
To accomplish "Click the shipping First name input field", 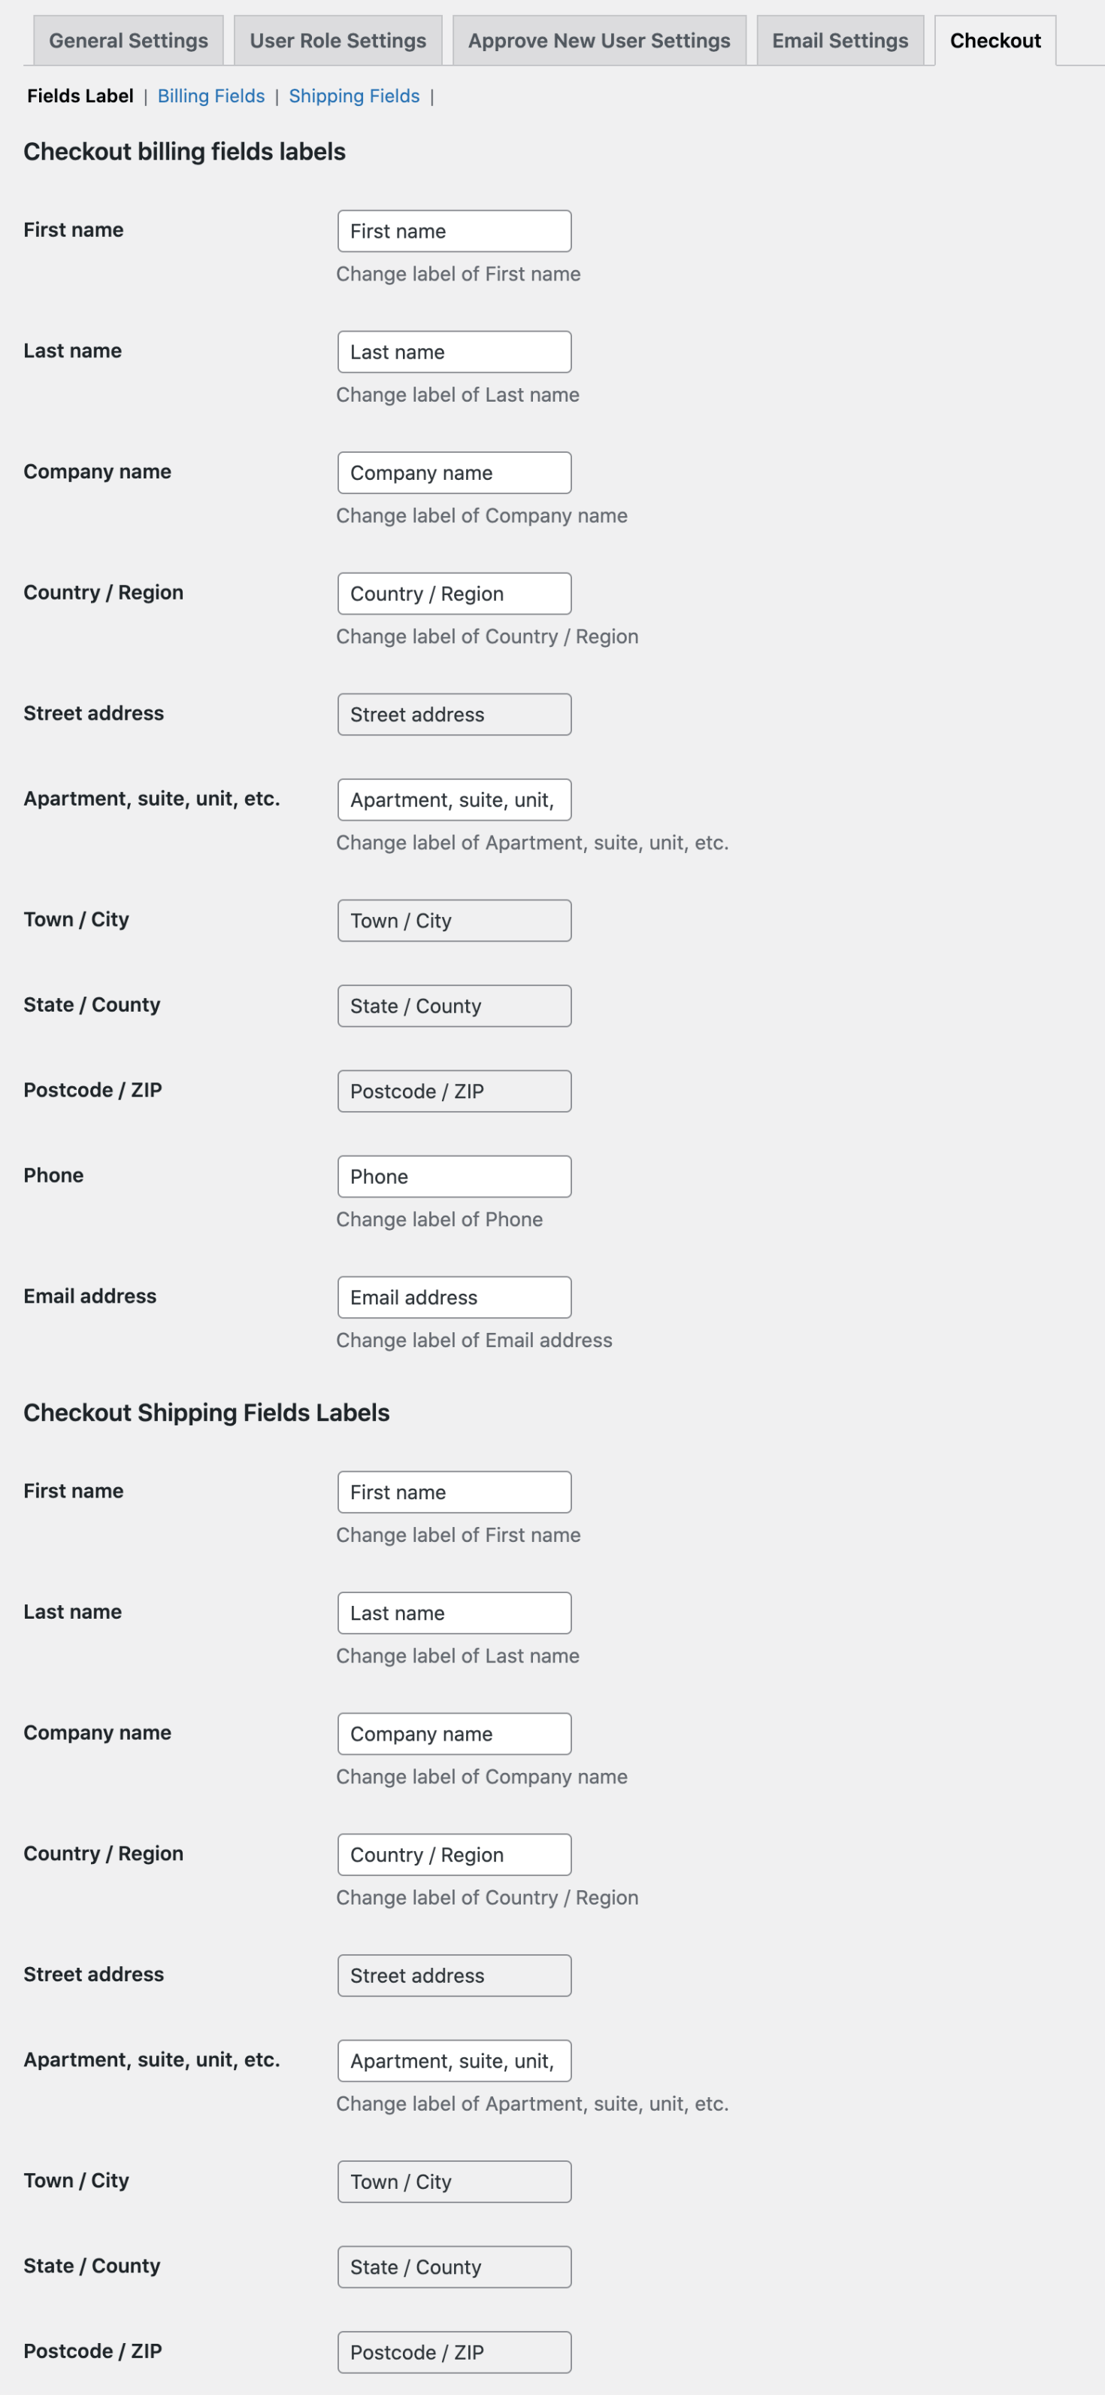I will [453, 1492].
